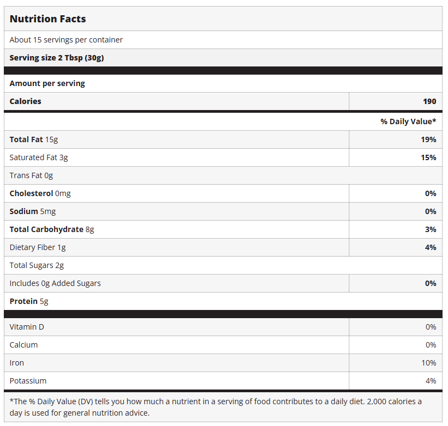Select the Protein 5g row
This screenshot has height=426, width=448.
[29, 301]
